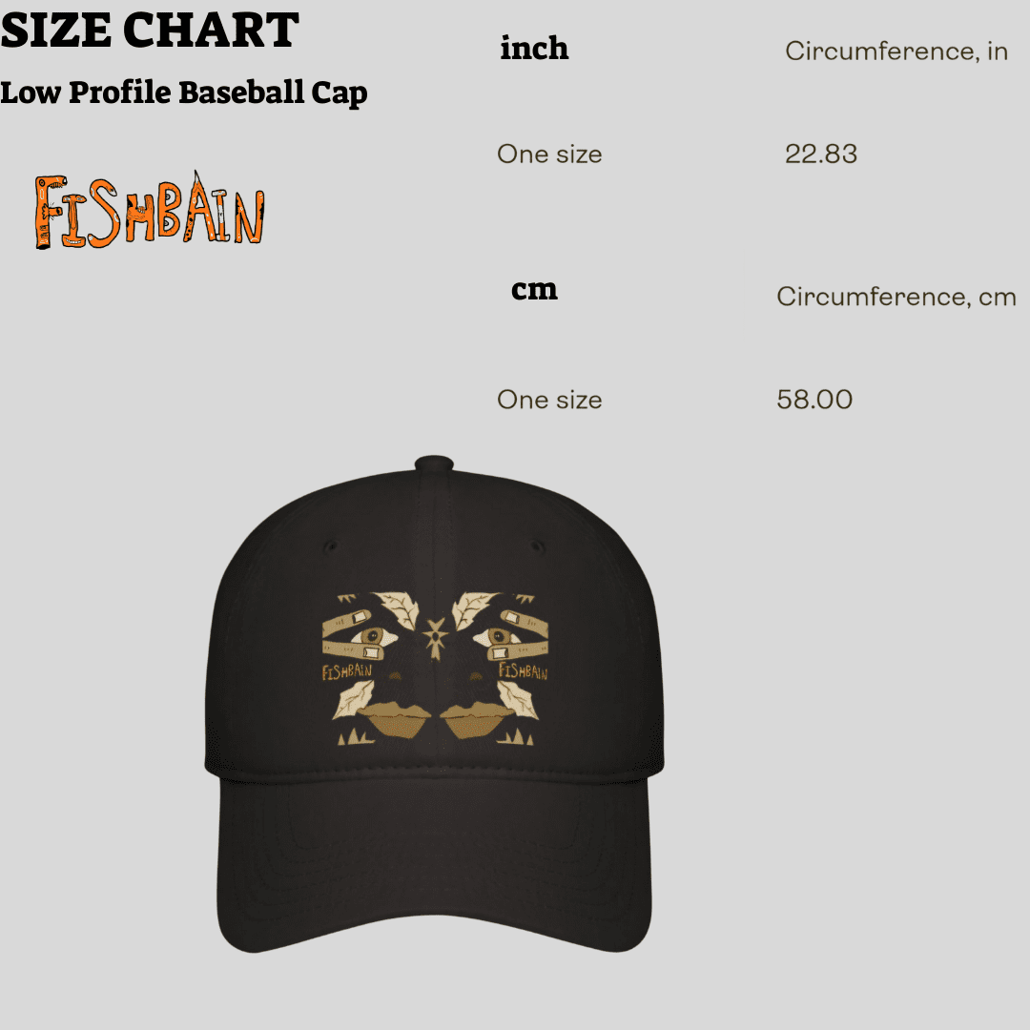Screen dimensions: 1030x1030
Task: Click the 58.00 circumference value
Action: pyautogui.click(x=814, y=400)
